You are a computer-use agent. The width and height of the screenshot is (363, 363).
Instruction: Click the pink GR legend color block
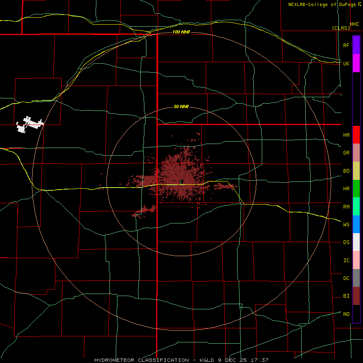[x=356, y=153]
